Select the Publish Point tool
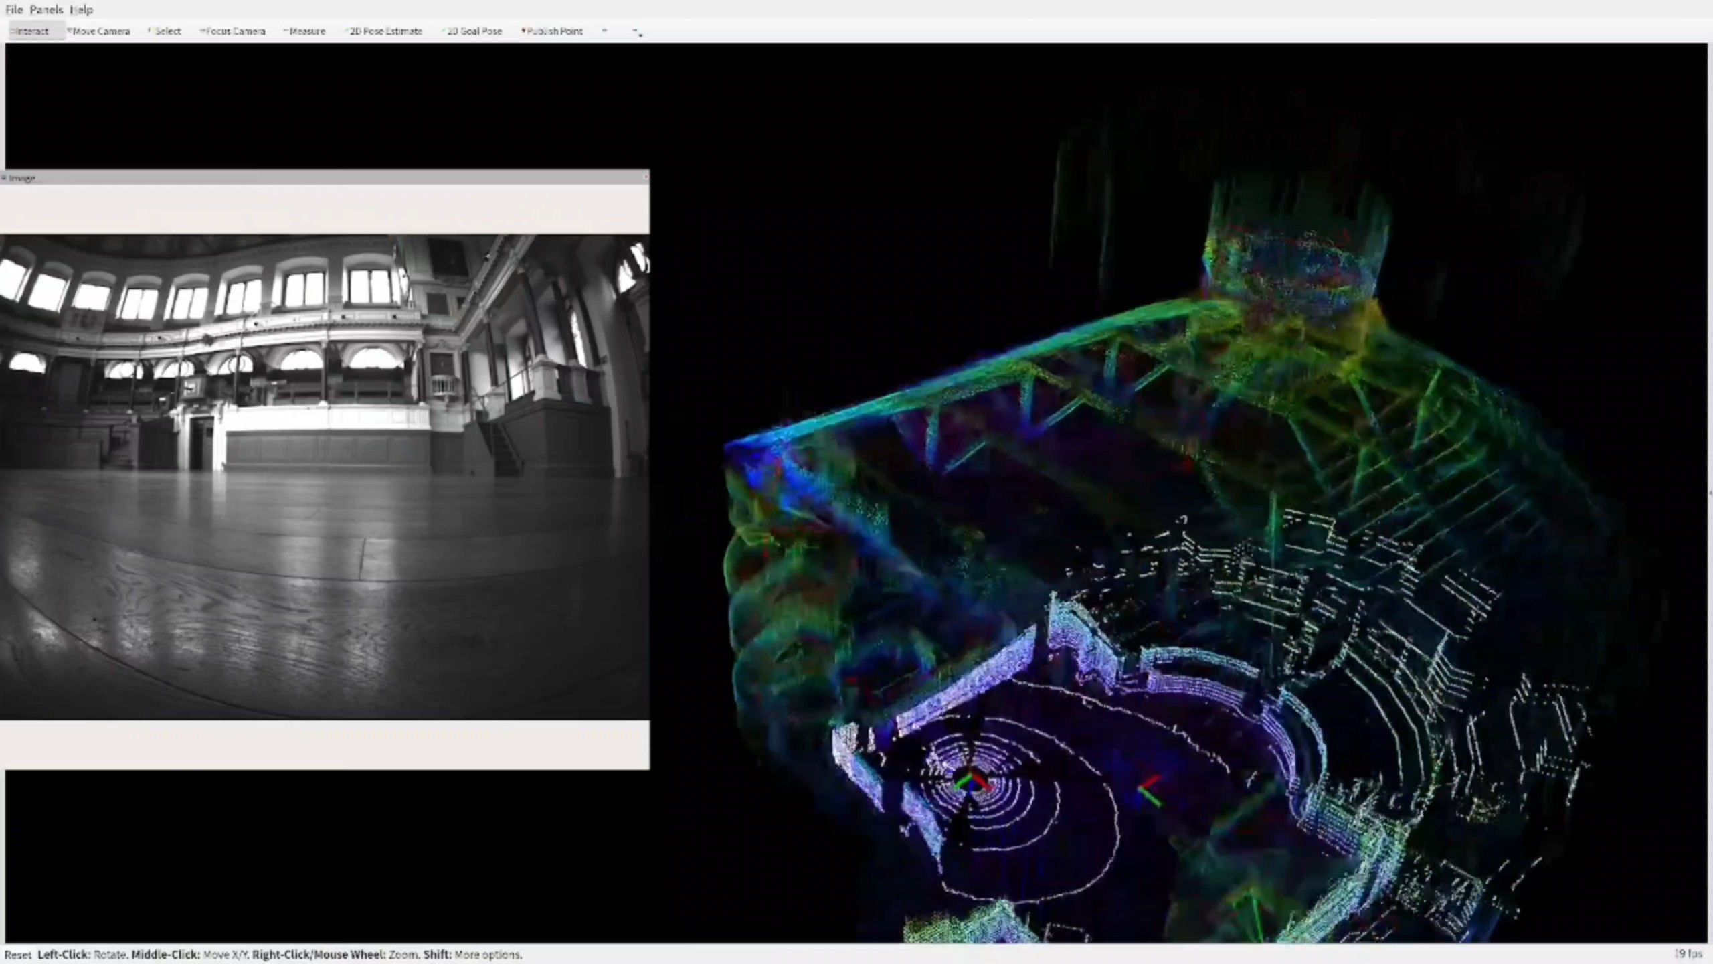Image resolution: width=1713 pixels, height=964 pixels. tap(553, 31)
